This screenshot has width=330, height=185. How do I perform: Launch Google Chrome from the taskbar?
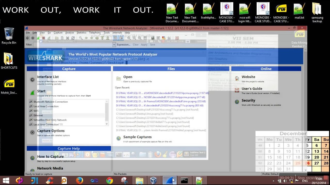coord(109,181)
